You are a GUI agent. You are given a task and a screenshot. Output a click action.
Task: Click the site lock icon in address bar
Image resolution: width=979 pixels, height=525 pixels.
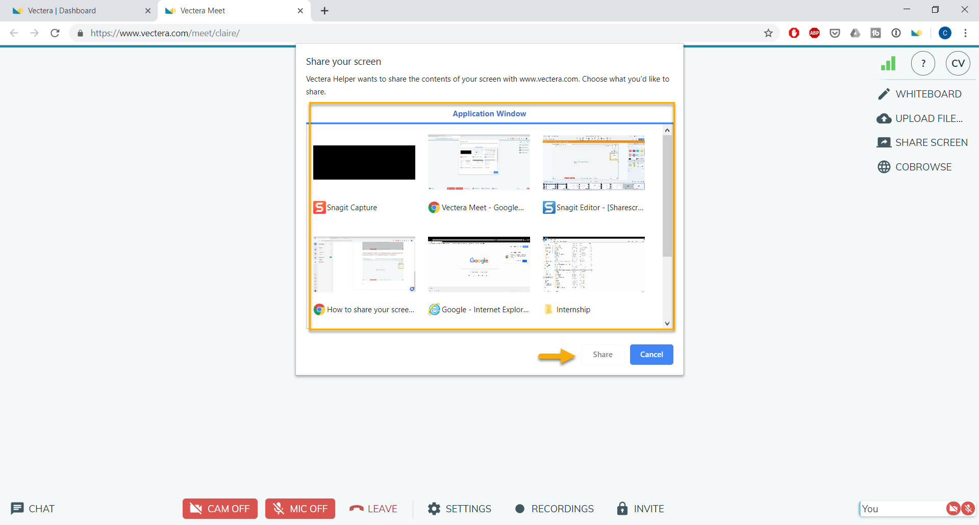[x=80, y=33]
